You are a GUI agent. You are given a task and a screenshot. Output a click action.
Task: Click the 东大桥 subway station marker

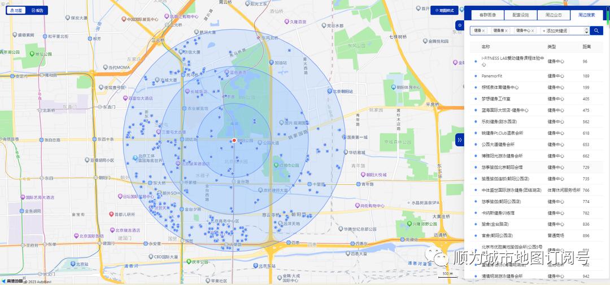coord(150,183)
